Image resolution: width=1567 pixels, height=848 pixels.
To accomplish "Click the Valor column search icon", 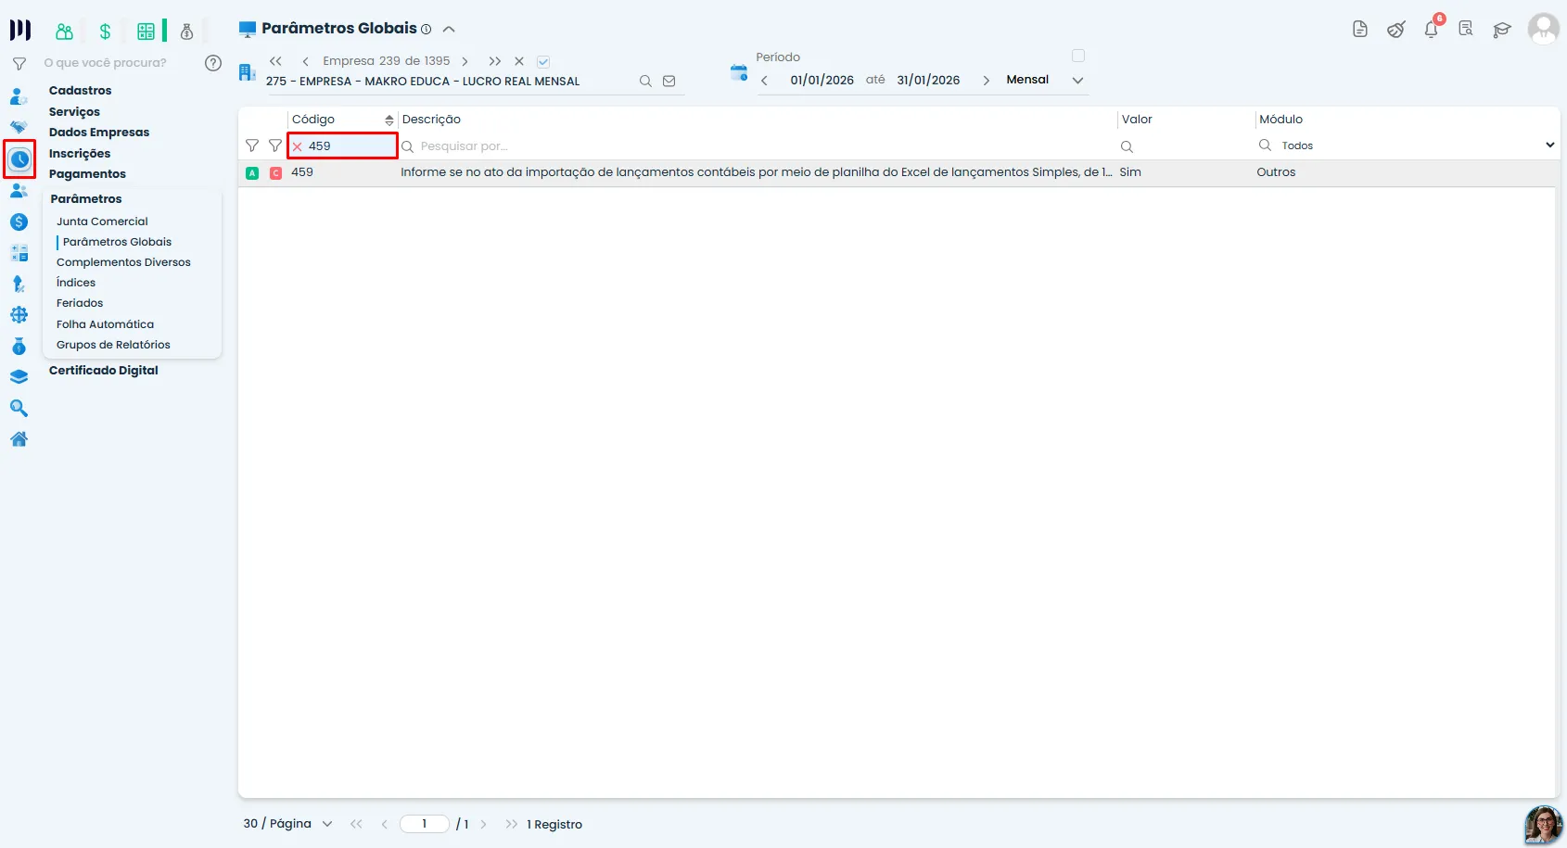I will point(1127,146).
